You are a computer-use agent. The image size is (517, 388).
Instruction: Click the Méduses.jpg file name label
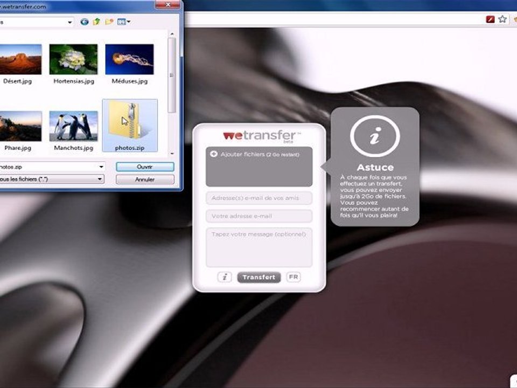coord(130,81)
